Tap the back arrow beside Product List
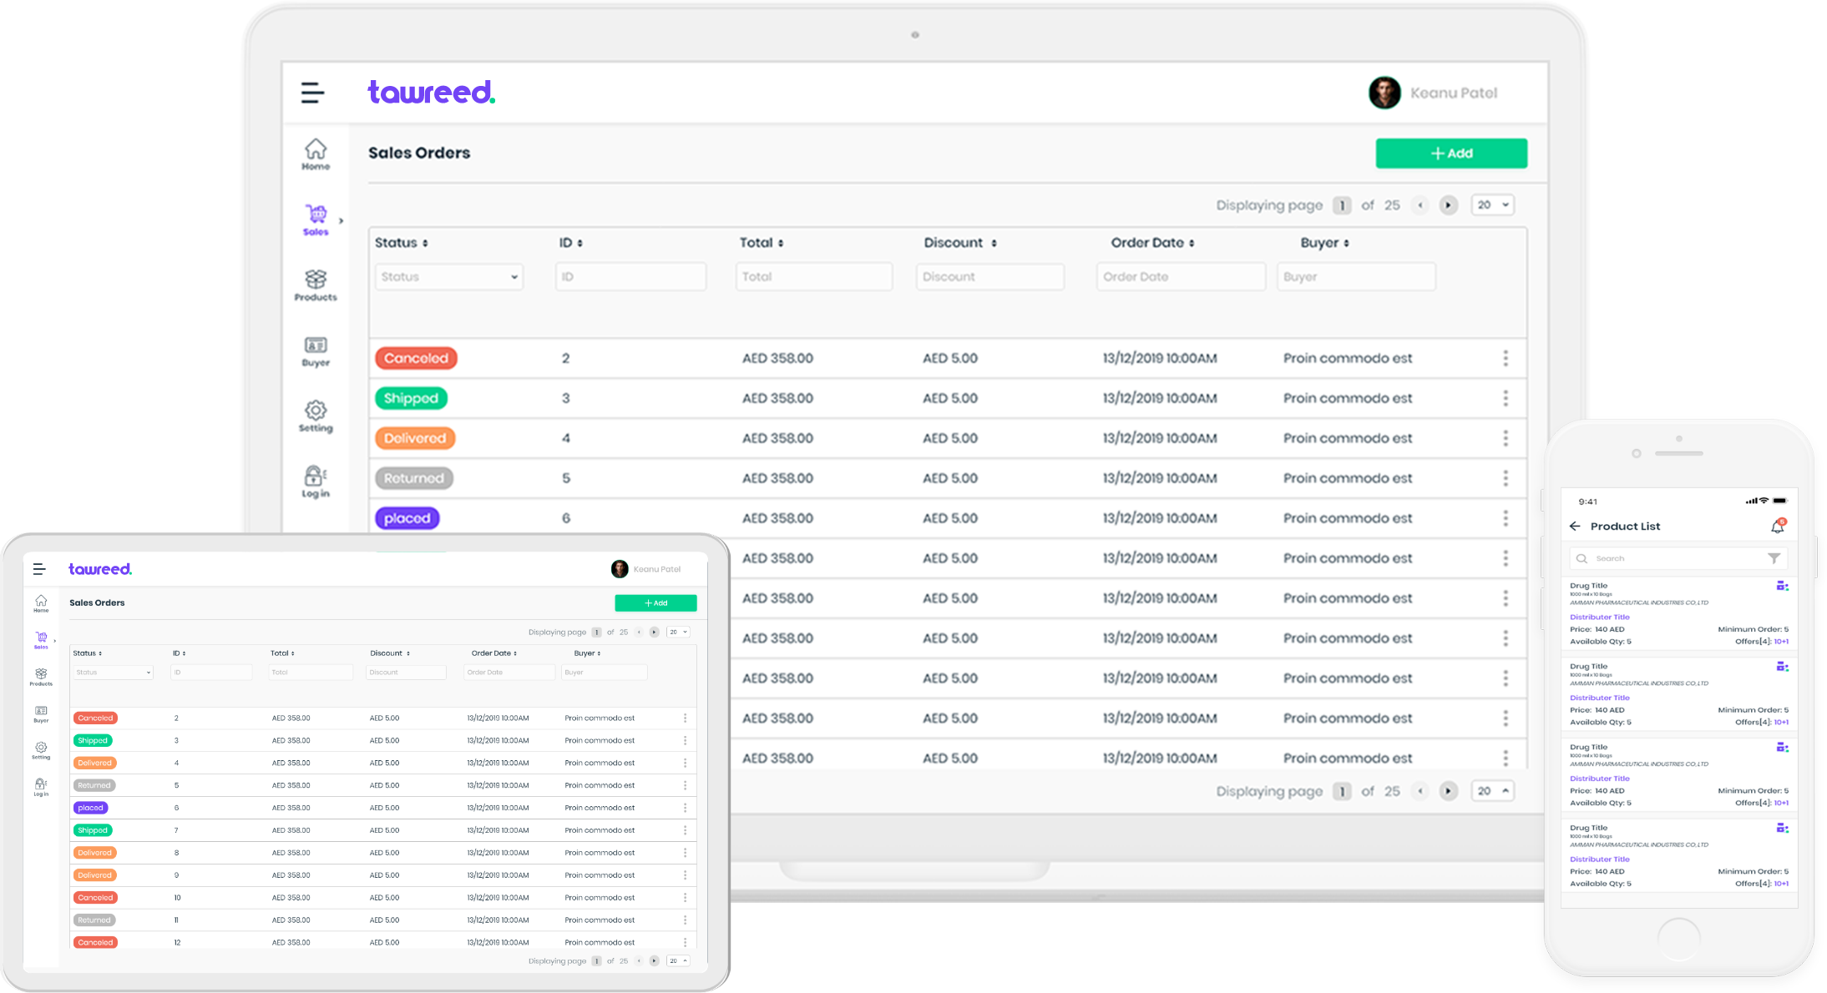This screenshot has width=1827, height=993. pos(1575,526)
